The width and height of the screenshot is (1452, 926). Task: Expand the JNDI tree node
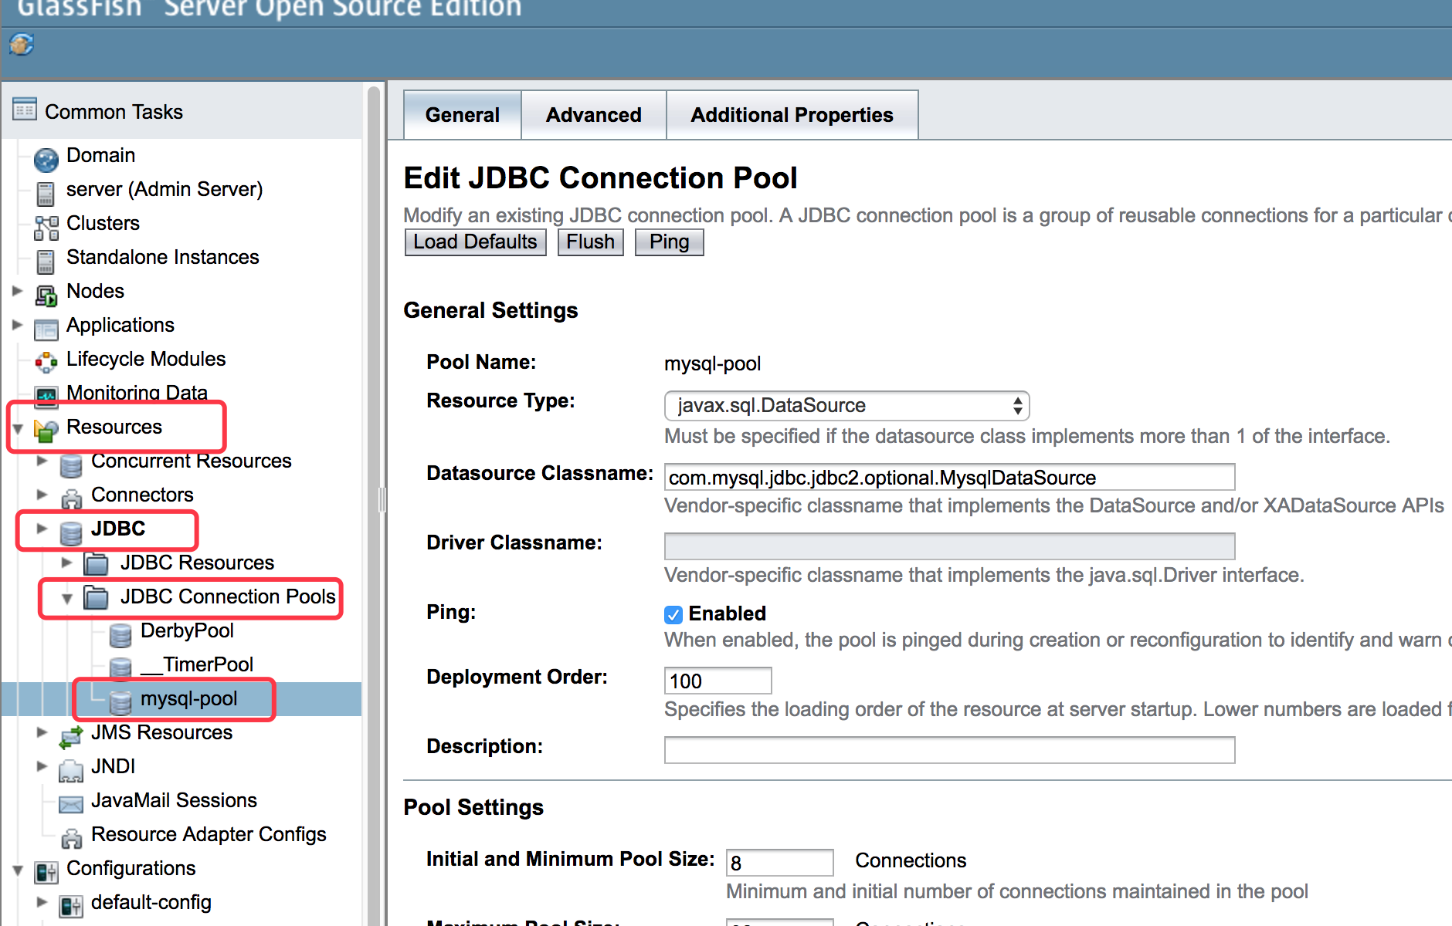[x=42, y=766]
